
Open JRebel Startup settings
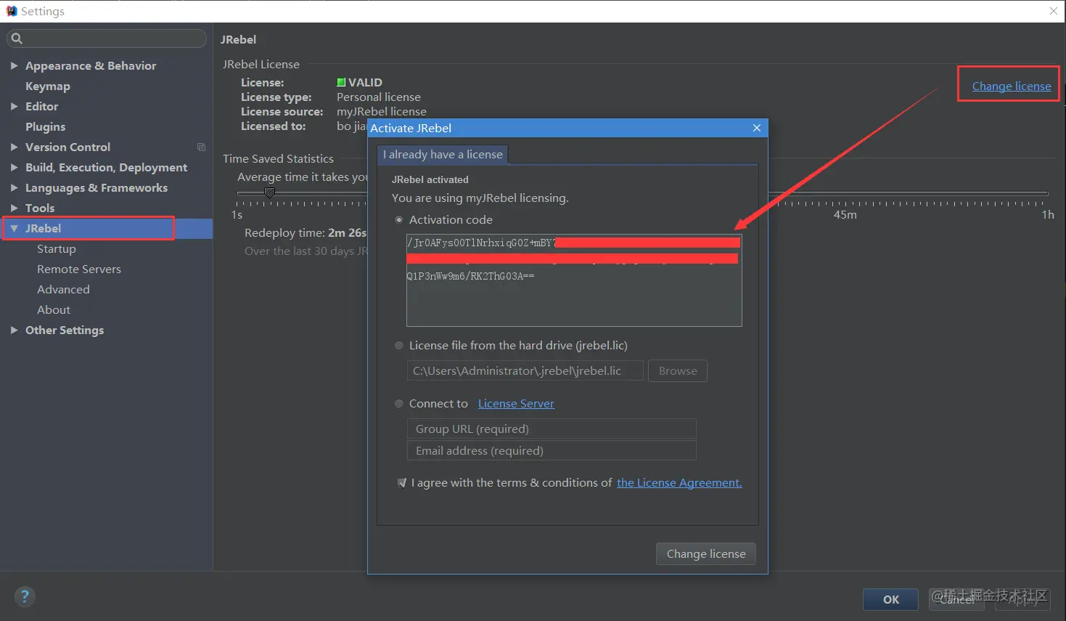[57, 248]
